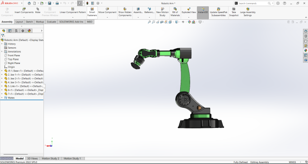This screenshot has width=308, height=164.
Task: Start a New Motion Study
Action: pos(163,12)
